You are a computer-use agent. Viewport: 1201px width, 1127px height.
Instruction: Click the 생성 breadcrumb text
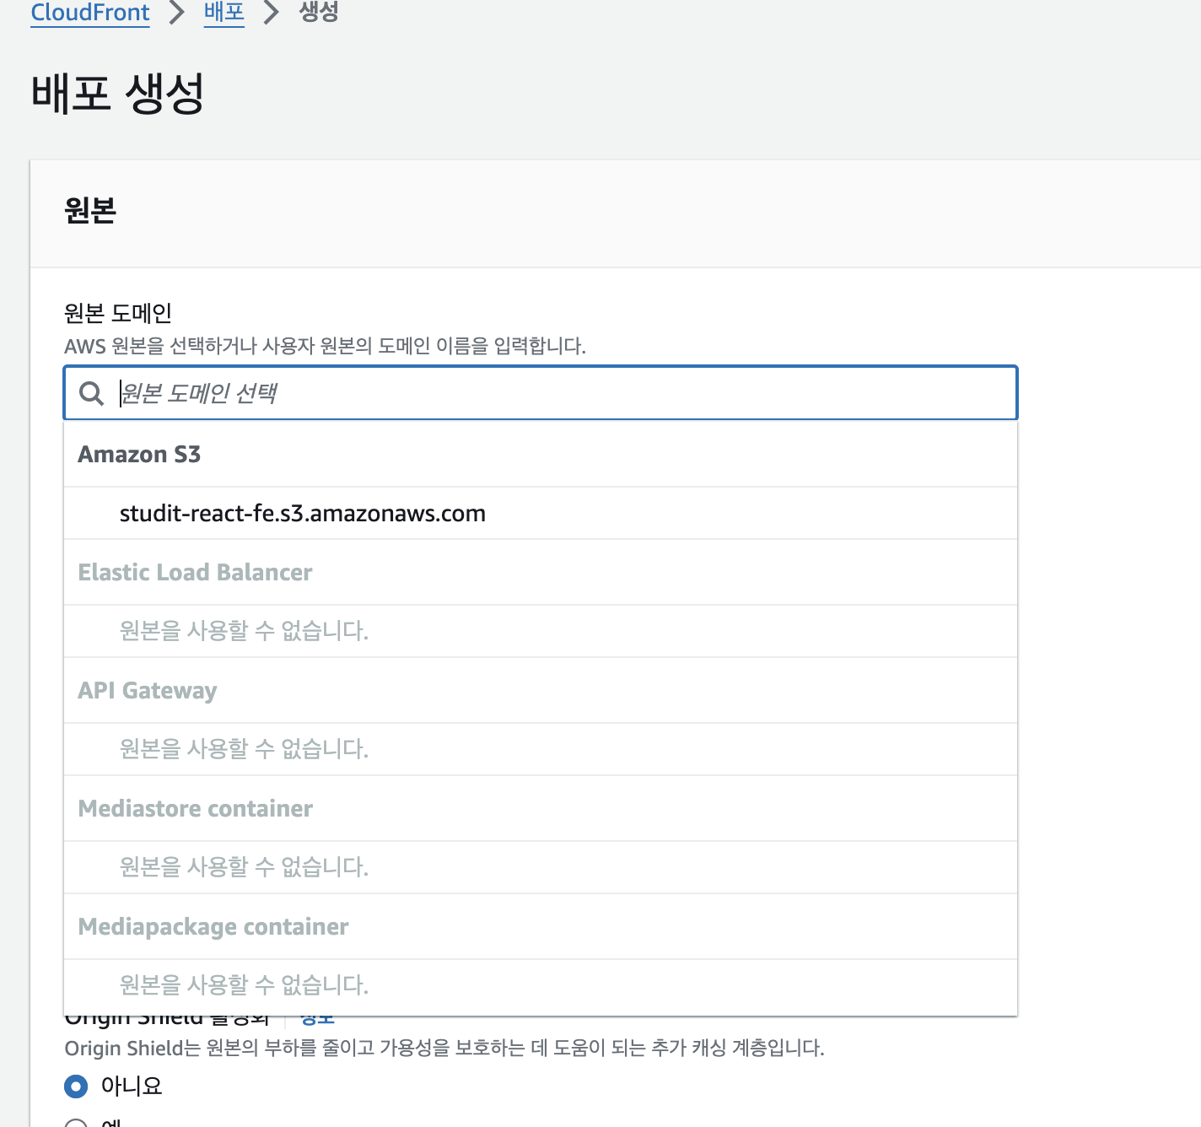pyautogui.click(x=319, y=13)
